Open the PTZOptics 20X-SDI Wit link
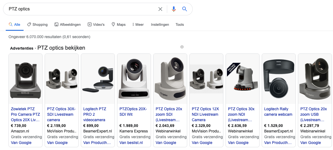This screenshot has width=333, height=150. pos(133,112)
